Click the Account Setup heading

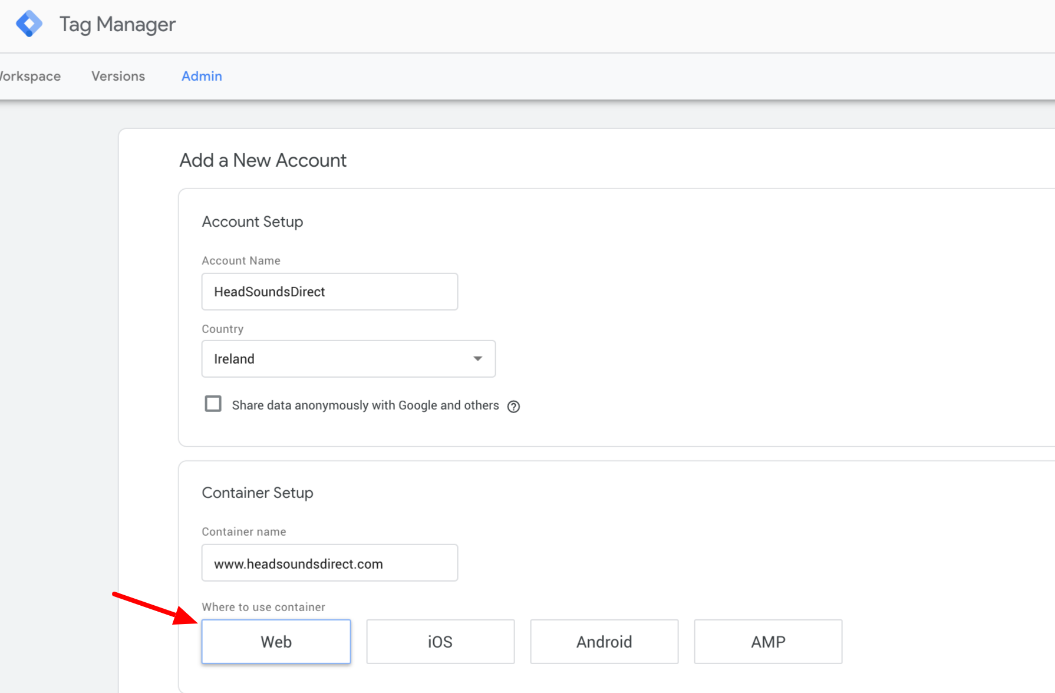(252, 222)
